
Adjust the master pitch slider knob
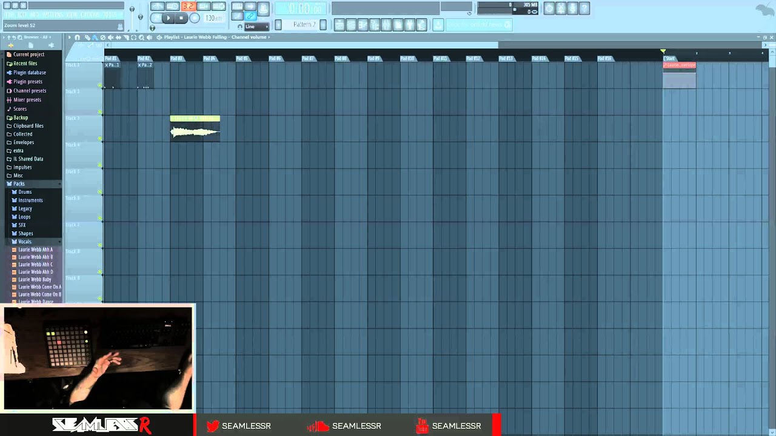pos(141,17)
